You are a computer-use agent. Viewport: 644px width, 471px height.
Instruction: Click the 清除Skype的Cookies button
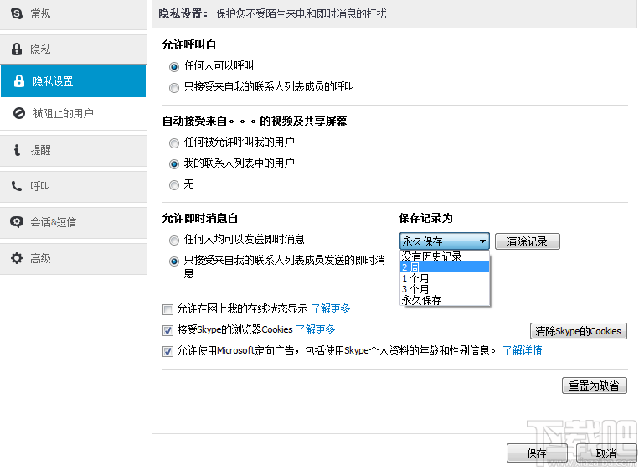coord(579,331)
